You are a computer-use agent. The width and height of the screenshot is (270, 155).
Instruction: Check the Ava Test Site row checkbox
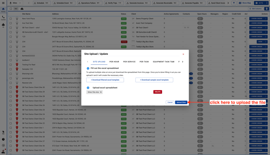point(10,23)
